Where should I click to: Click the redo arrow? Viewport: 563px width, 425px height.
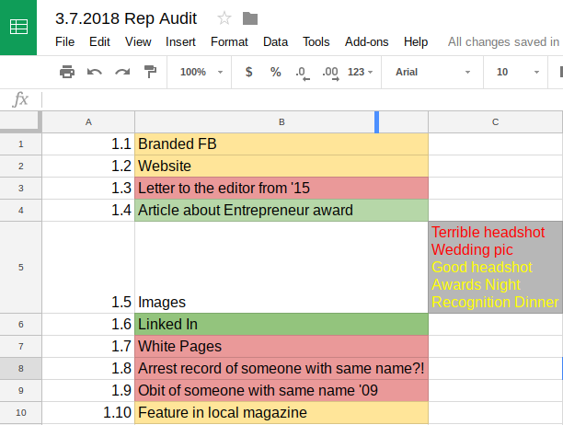pyautogui.click(x=122, y=72)
